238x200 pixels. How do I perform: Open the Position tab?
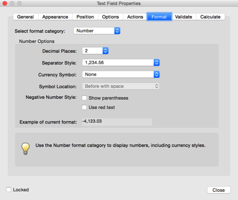[x=85, y=17]
